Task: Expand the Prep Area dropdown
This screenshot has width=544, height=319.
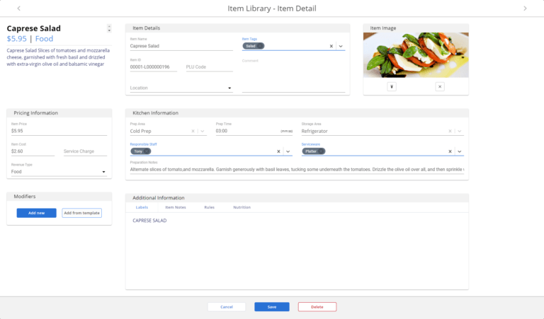Action: (x=203, y=132)
